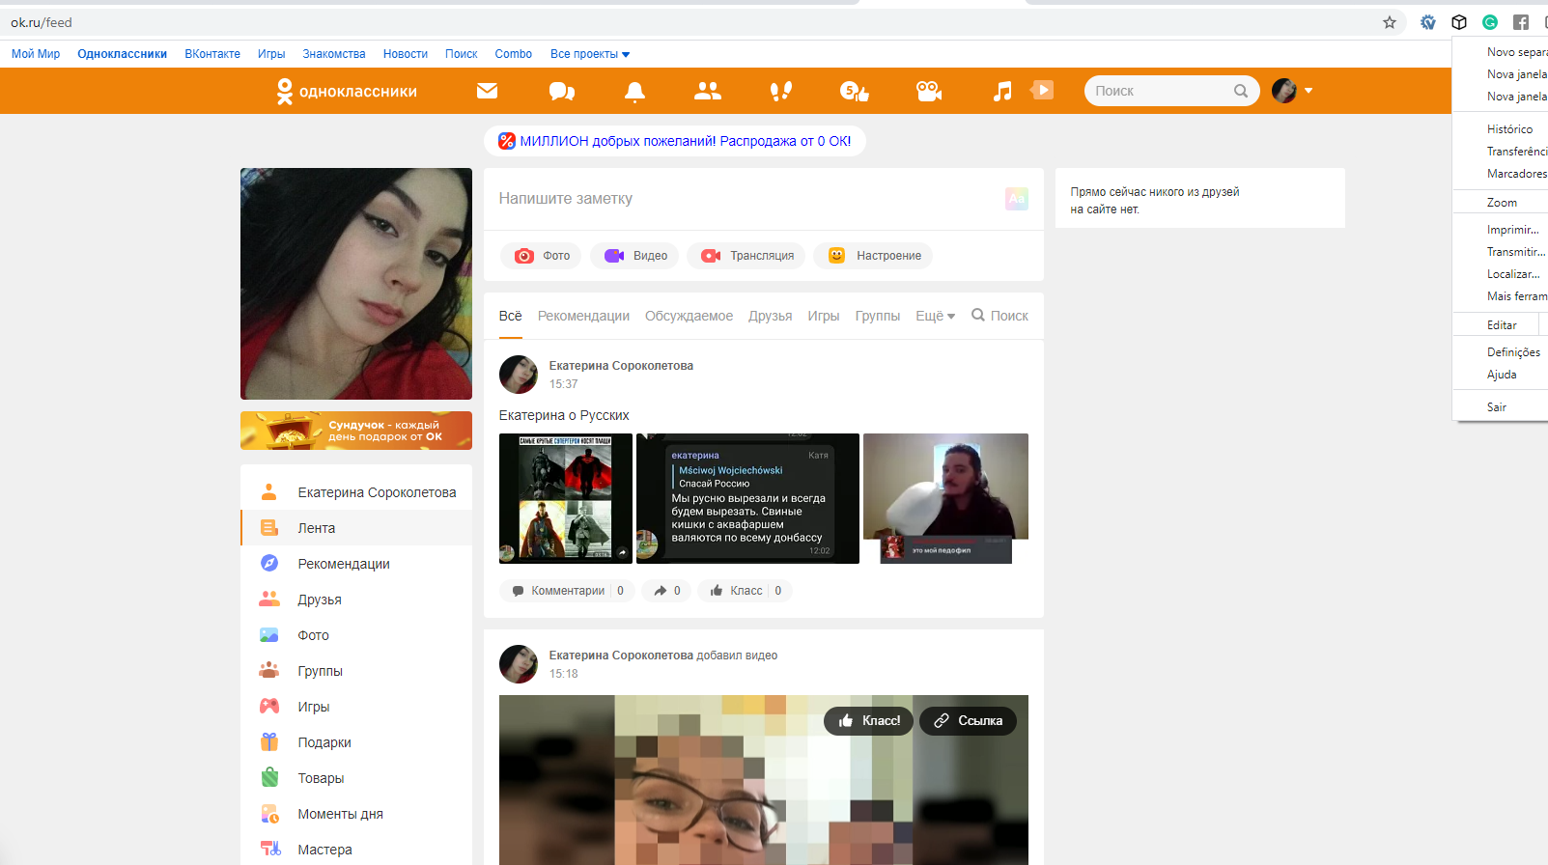This screenshot has width=1548, height=865.
Task: Open the superheroes image in the first post
Action: click(566, 498)
